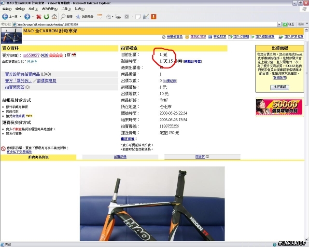This screenshot has width=309, height=247.
Task: Open the View menu (檢視)
Action: (x=33, y=9)
